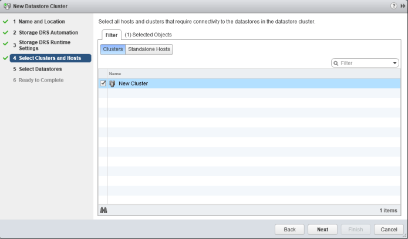The image size is (408, 239).
Task: Open the Selected Objects tab
Action: tap(148, 35)
